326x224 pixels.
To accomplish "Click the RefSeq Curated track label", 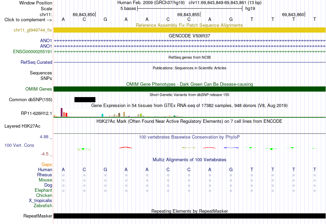I will pos(36,62).
